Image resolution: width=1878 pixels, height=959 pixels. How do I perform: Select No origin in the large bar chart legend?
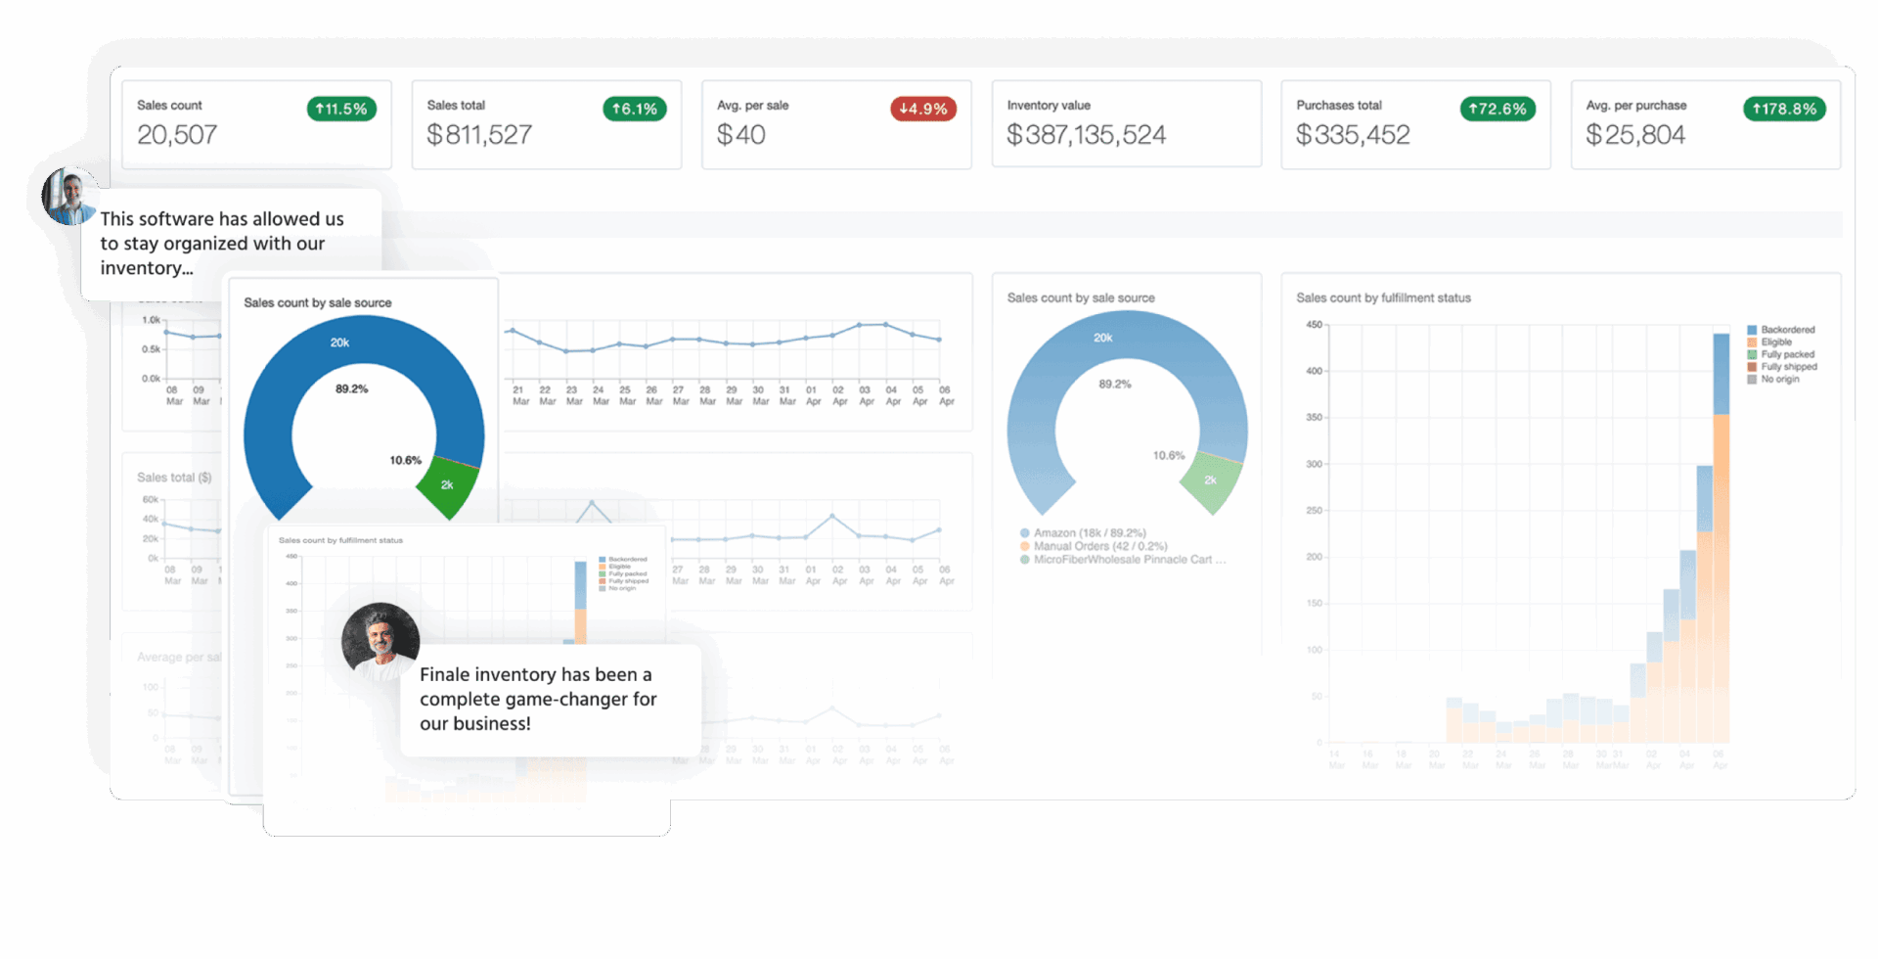tap(1779, 380)
